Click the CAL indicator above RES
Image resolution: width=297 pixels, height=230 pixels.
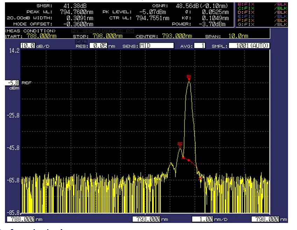tap(80, 42)
